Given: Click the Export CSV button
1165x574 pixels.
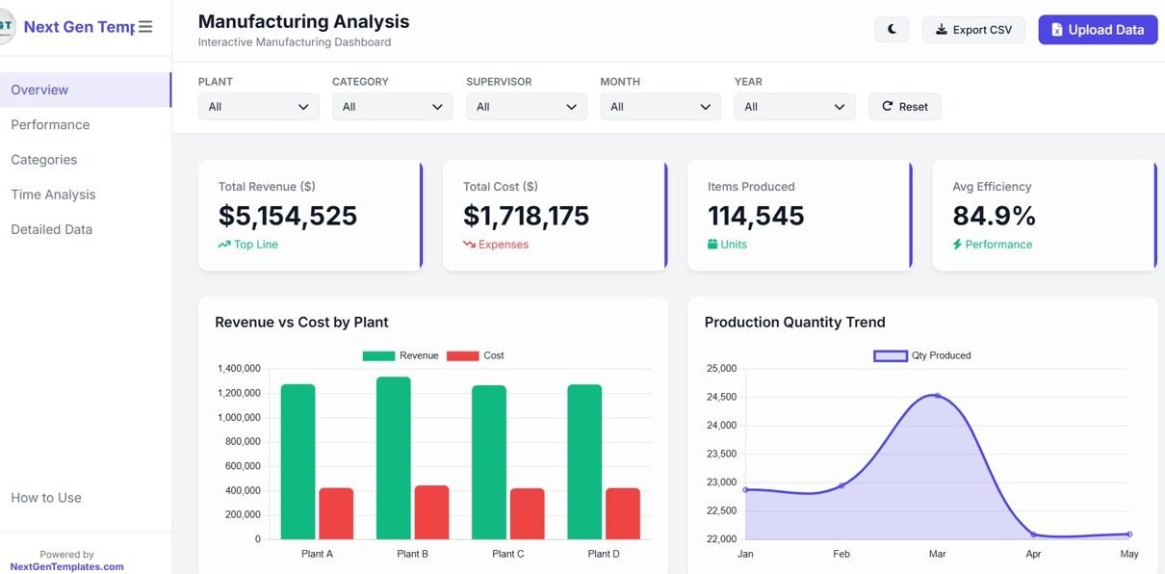Looking at the screenshot, I should (x=973, y=30).
